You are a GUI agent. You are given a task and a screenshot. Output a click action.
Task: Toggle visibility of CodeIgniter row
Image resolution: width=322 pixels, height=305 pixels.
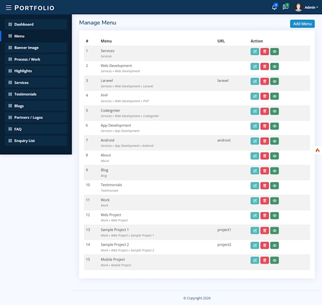click(x=274, y=111)
